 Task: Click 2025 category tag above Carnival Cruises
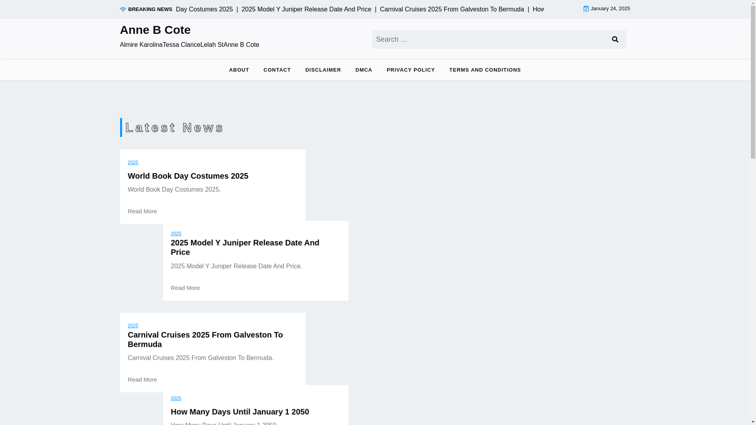click(133, 326)
